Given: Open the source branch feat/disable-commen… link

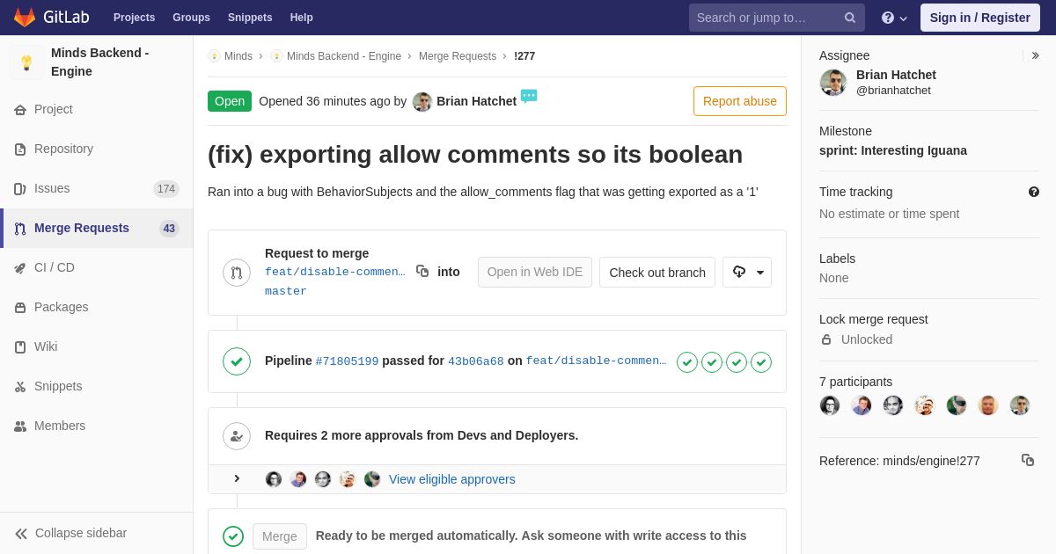Looking at the screenshot, I should tap(335, 272).
